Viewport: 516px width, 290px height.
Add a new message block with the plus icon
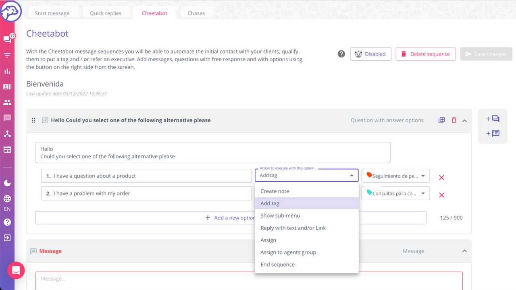pyautogui.click(x=492, y=119)
